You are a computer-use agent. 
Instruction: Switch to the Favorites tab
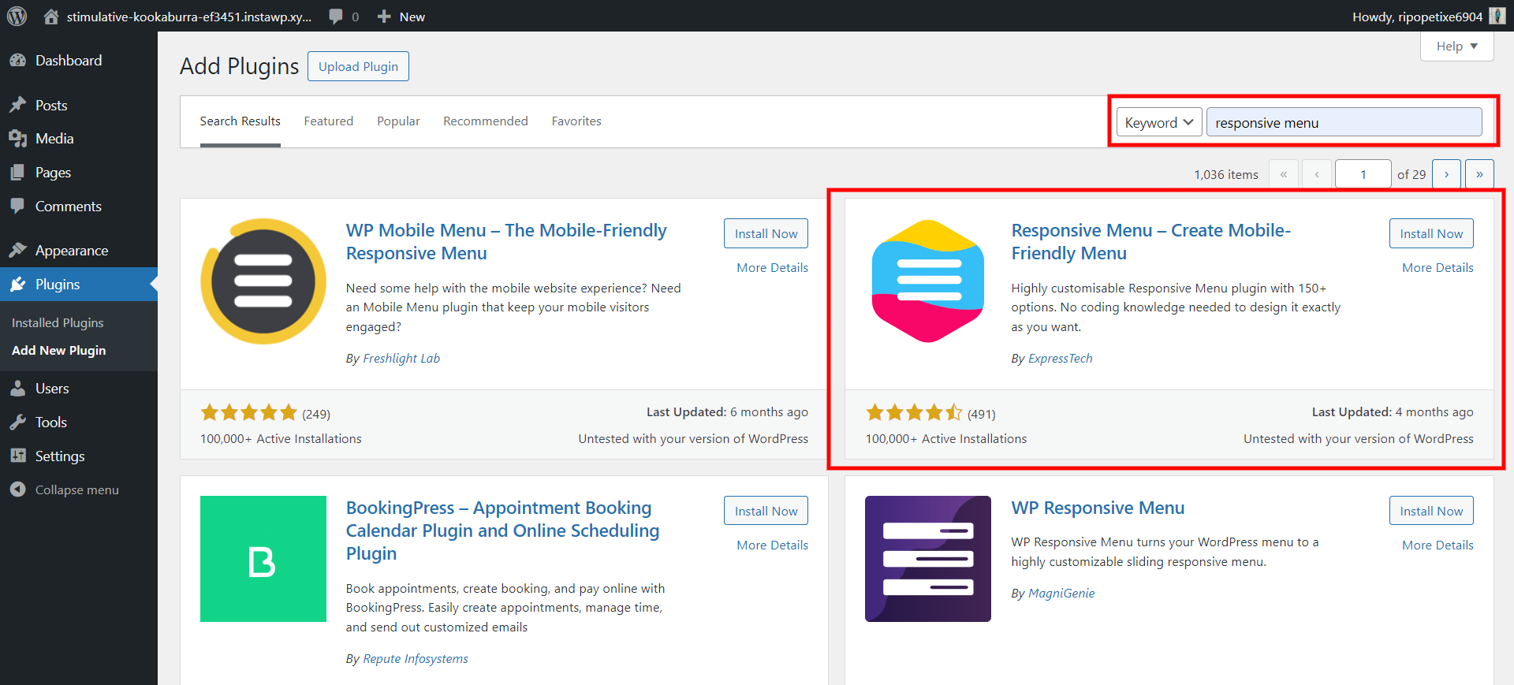coord(576,121)
